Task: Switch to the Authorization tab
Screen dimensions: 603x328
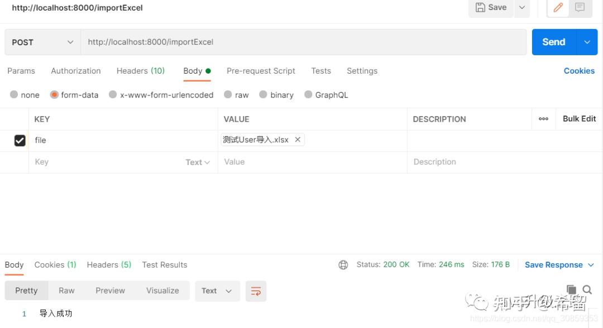Action: pyautogui.click(x=76, y=71)
